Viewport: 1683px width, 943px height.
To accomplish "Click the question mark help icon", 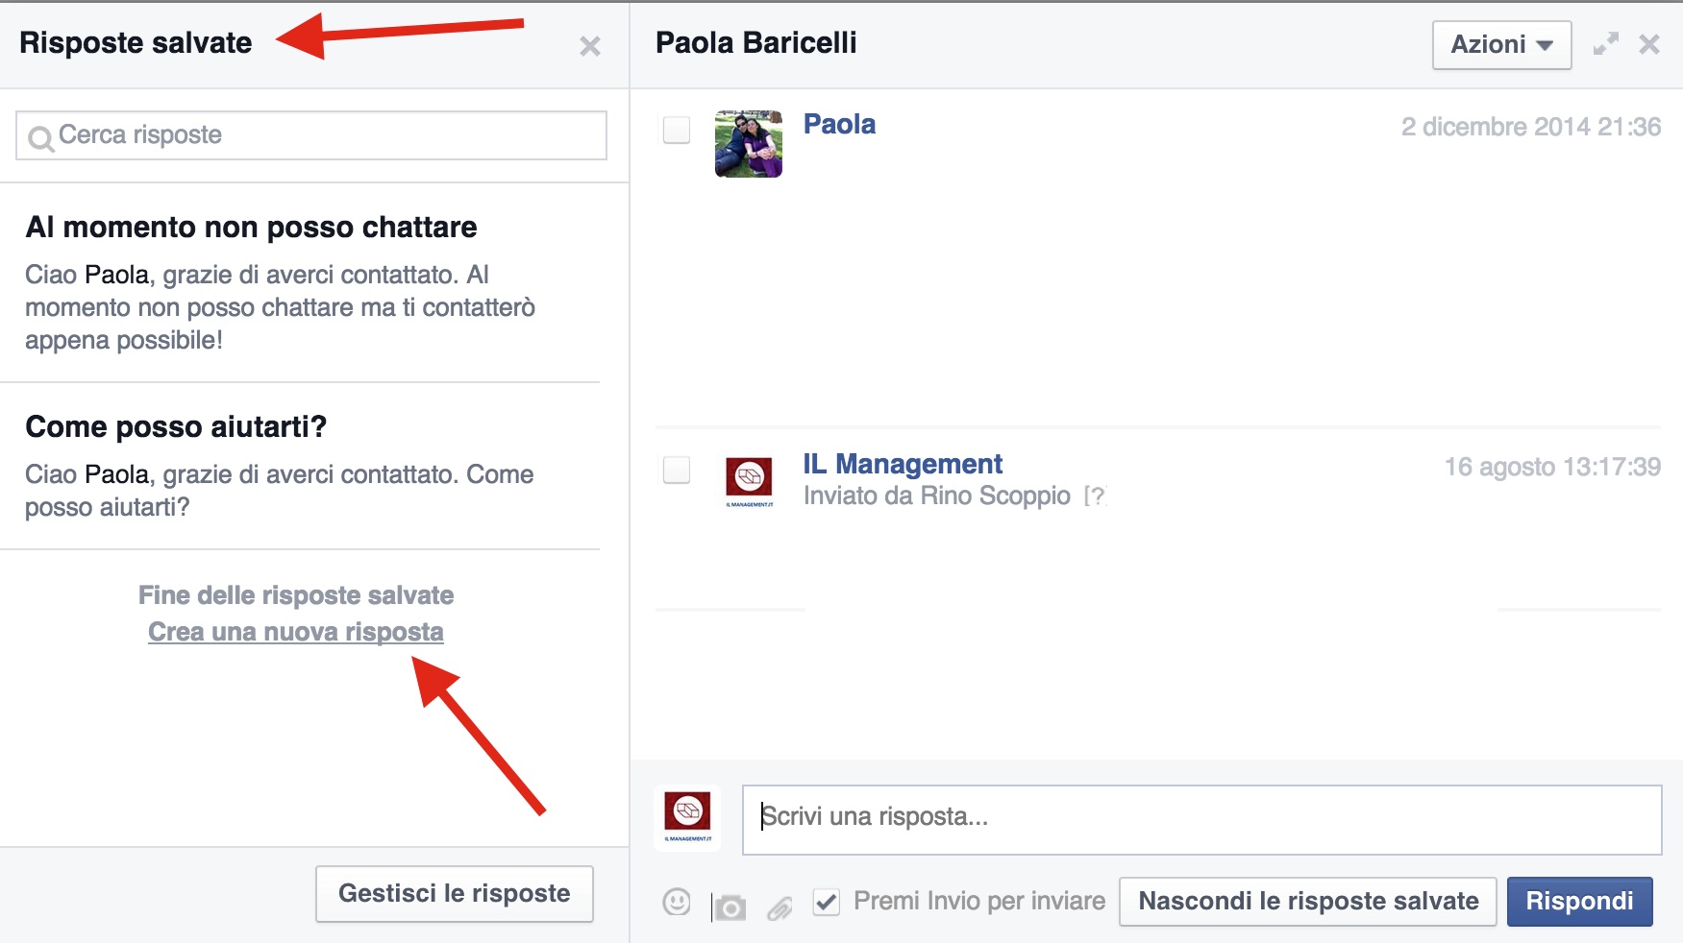I will click(1095, 496).
